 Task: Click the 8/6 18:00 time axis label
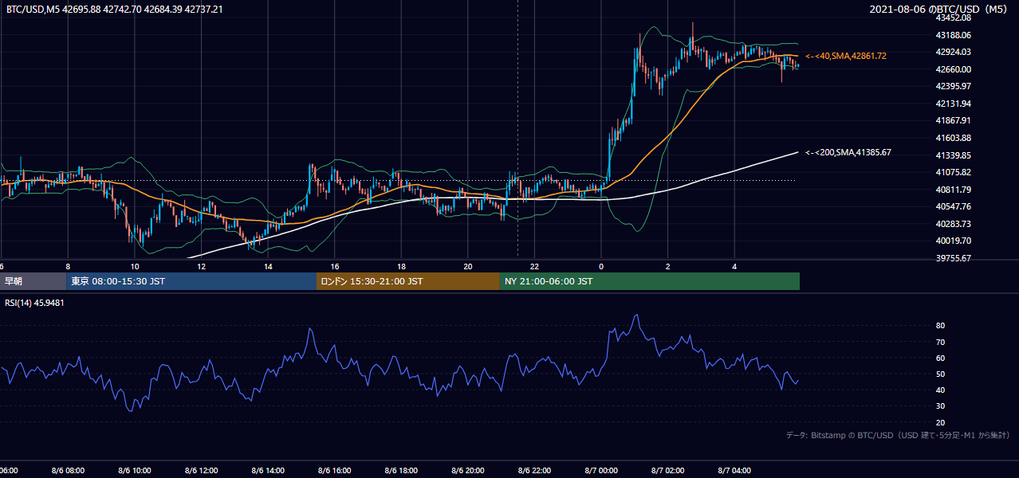click(x=401, y=471)
